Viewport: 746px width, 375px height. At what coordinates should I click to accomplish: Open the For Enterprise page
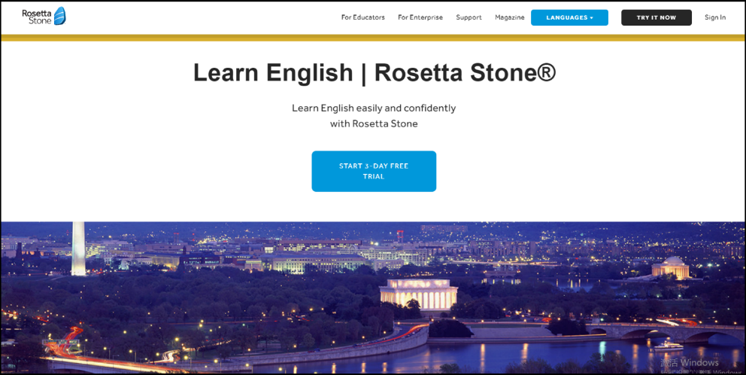click(x=420, y=17)
